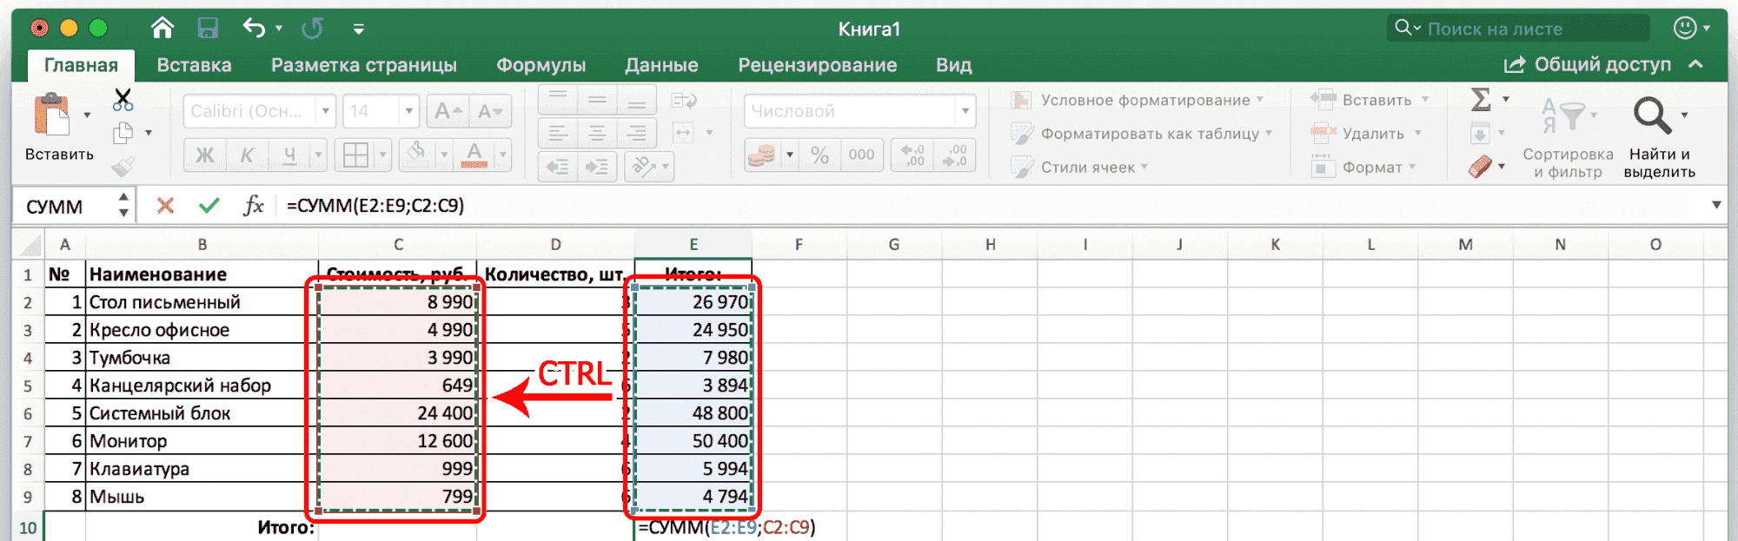Collapse the ribbon with the chevron
The height and width of the screenshot is (541, 1738).
[1695, 64]
